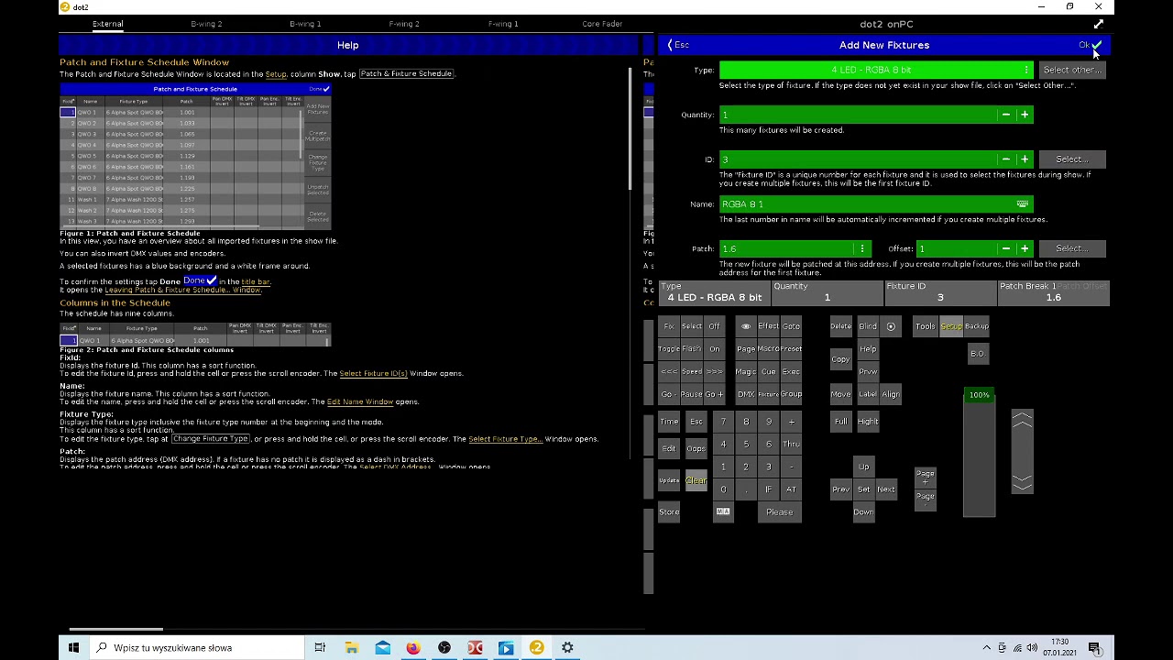Click the Esc back arrow in title bar
Image resolution: width=1173 pixels, height=660 pixels.
[x=678, y=45]
